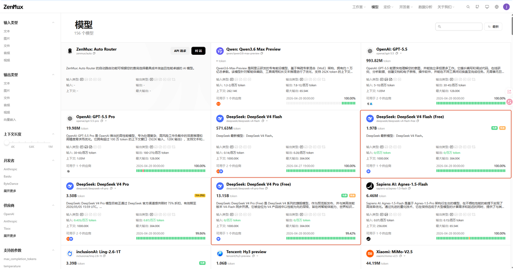Collapse the 供应商 filter section

(x=53, y=205)
